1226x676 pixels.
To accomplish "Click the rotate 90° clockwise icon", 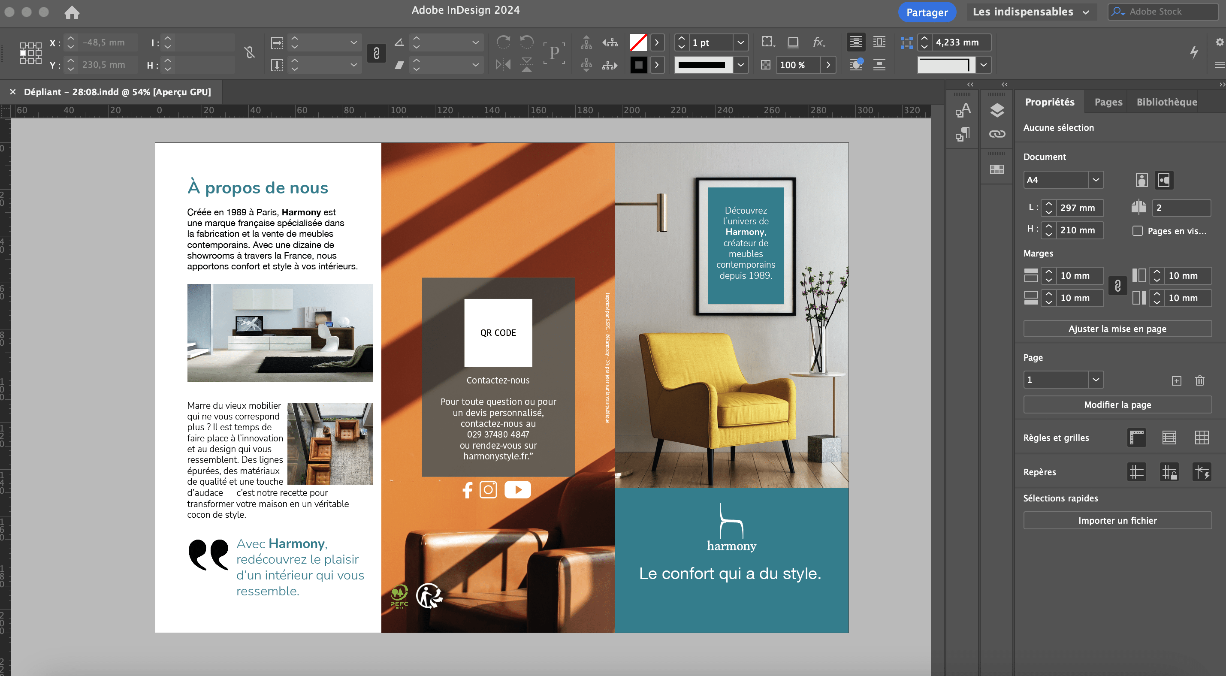I will coord(504,42).
